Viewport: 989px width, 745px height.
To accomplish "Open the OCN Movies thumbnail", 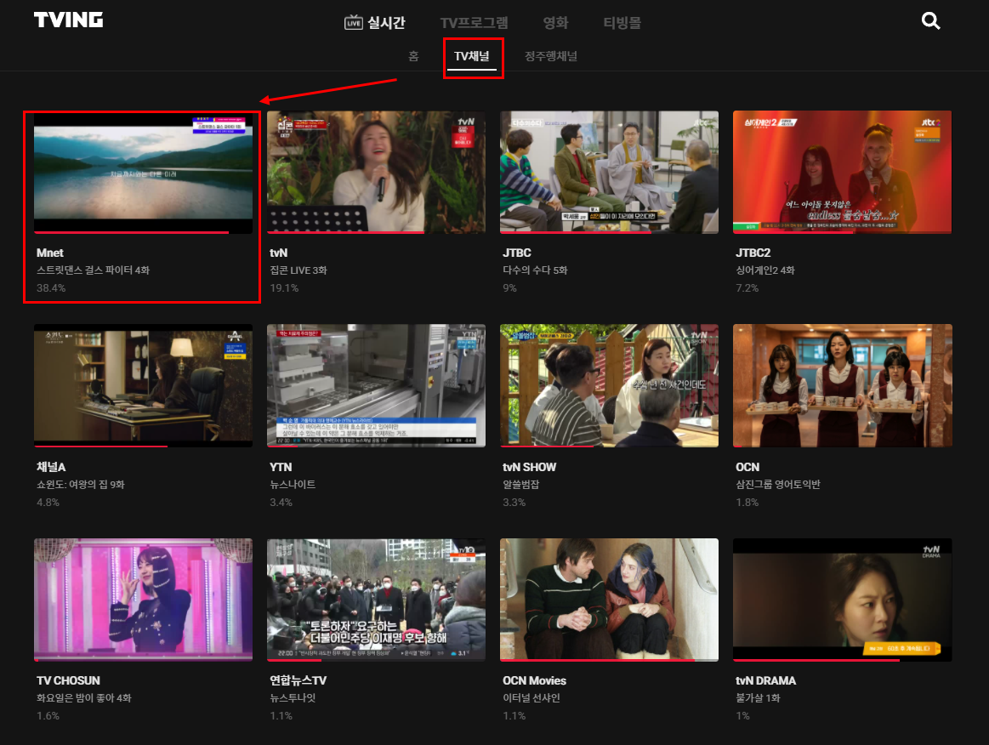I will point(609,600).
